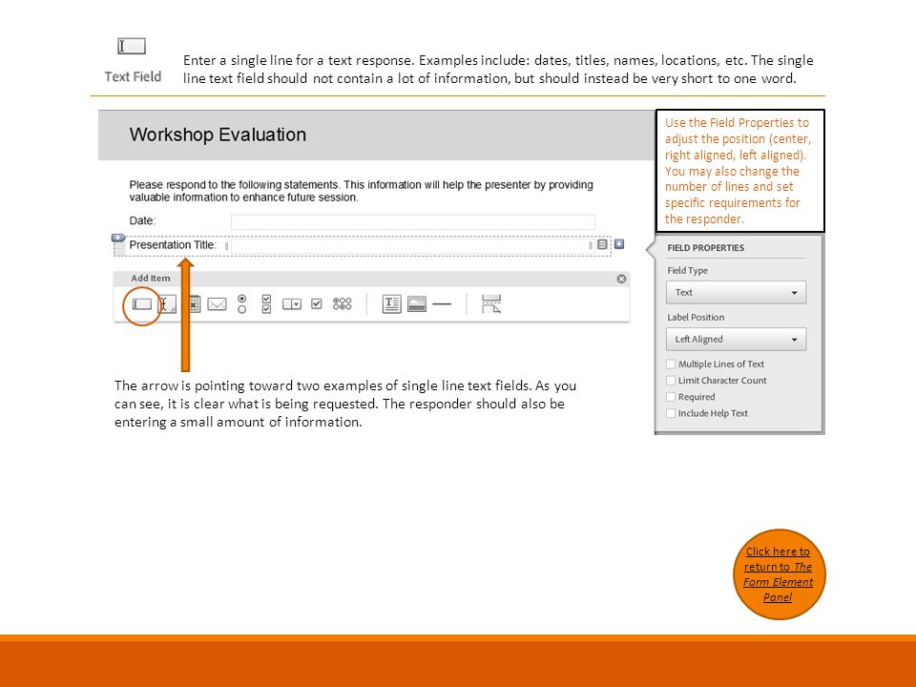Click the blue plus icon right of Presentation Title

tap(619, 244)
